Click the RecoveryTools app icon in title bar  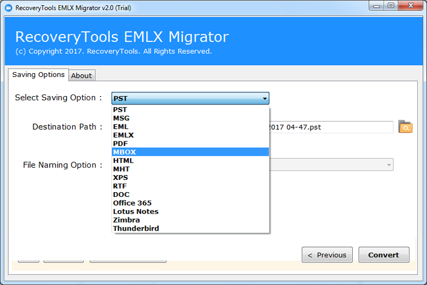click(9, 8)
